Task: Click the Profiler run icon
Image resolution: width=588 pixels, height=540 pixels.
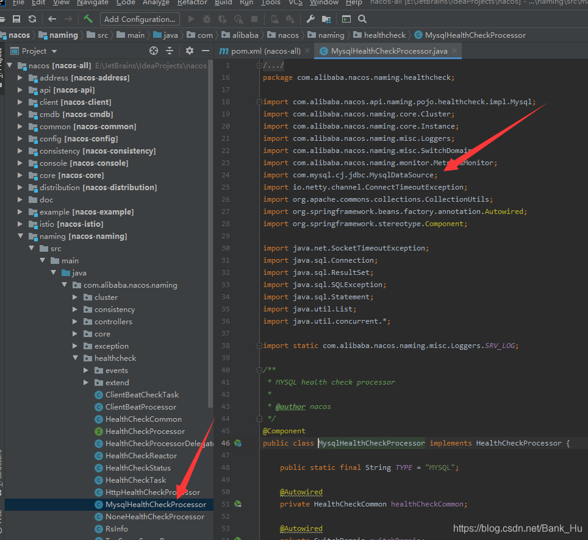Action: (238, 19)
